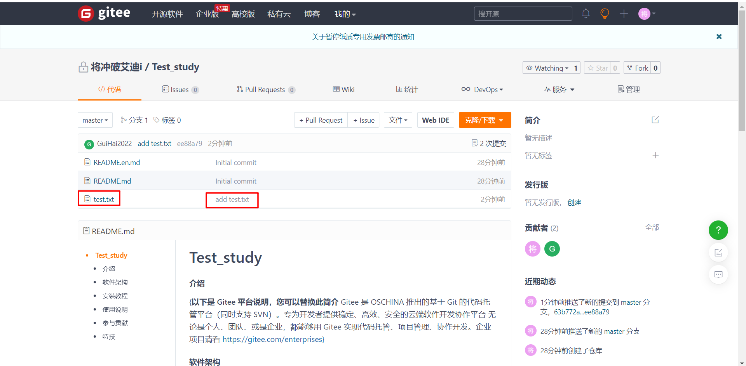This screenshot has width=746, height=366.
Task: Open 私有云 in top navigation
Action: 279,14
